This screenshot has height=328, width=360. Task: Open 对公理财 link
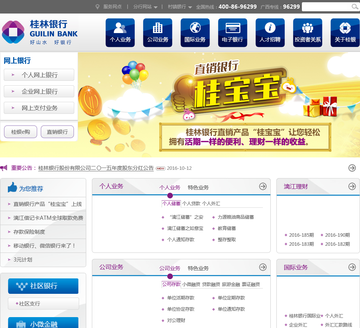176,320
